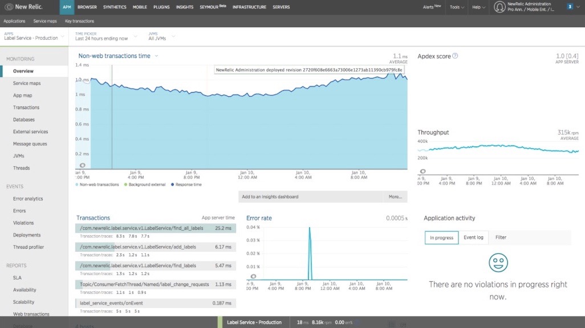The image size is (585, 328).
Task: Open the LabelService/find_labels transaction
Action: tap(156, 265)
